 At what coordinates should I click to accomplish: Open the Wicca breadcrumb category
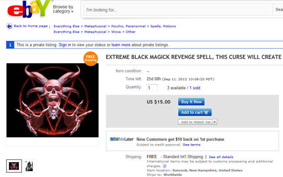tap(116, 32)
